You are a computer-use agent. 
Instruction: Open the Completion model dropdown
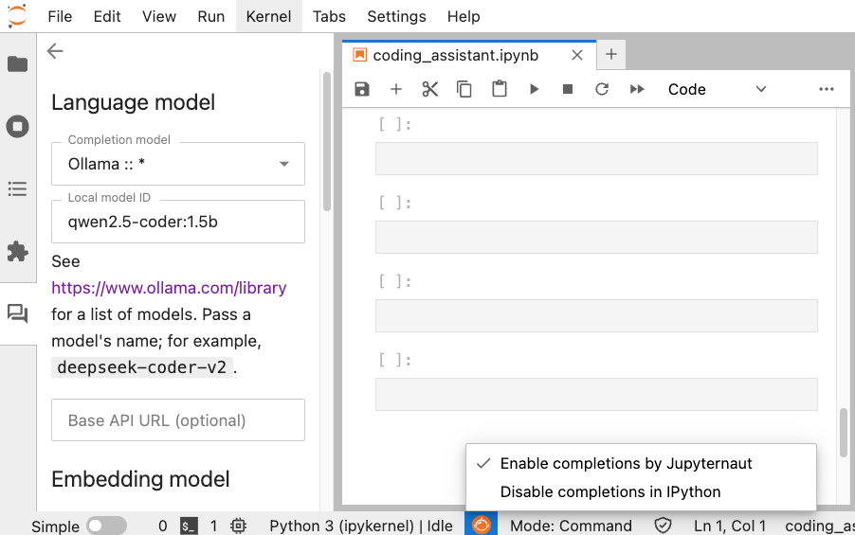coord(178,164)
